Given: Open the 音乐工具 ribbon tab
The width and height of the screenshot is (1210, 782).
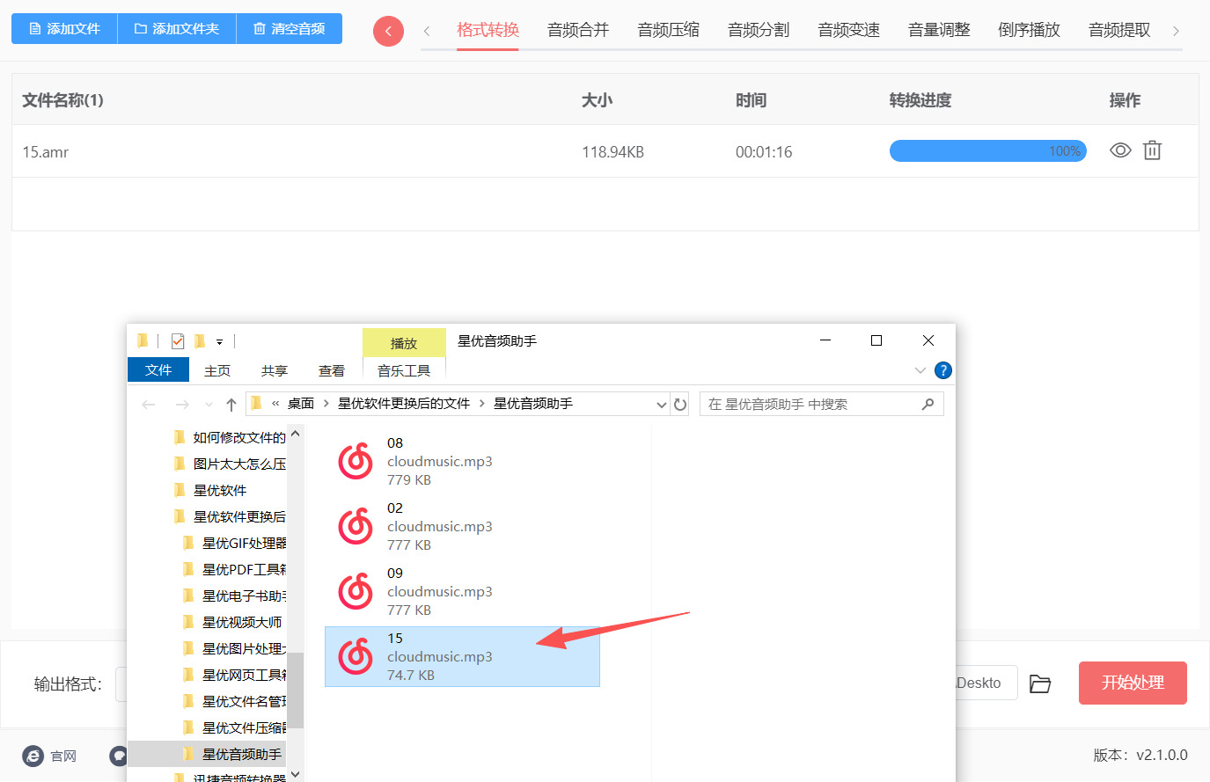Looking at the screenshot, I should pyautogui.click(x=404, y=371).
